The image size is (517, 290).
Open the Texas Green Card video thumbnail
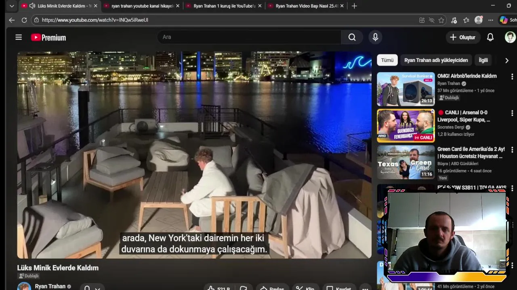(406, 162)
